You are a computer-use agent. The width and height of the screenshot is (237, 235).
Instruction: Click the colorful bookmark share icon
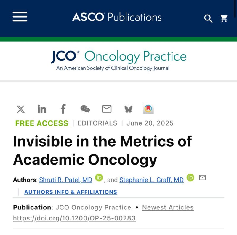(148, 108)
